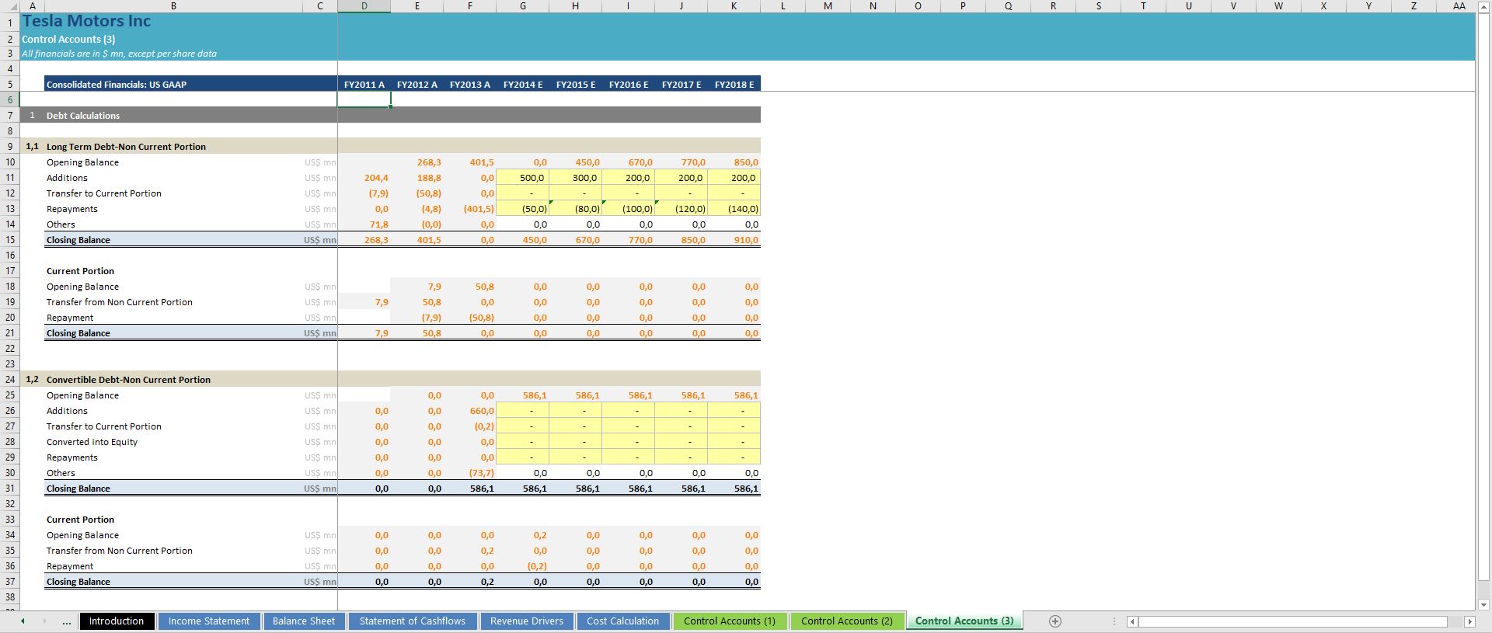Show hidden sheet tabs via the ellipsis
Image resolution: width=1492 pixels, height=633 pixels.
click(x=66, y=621)
